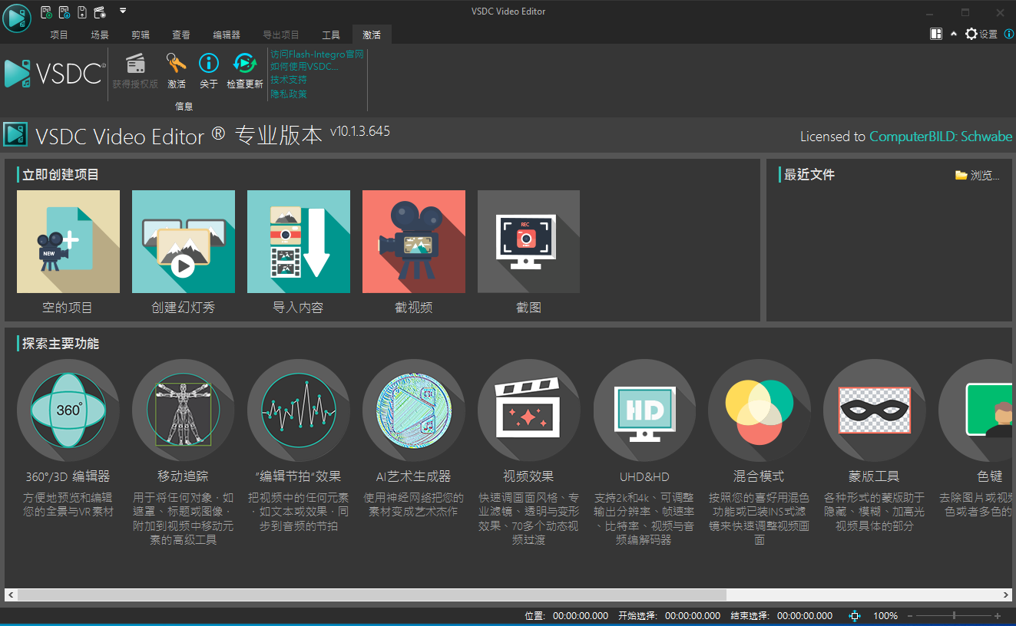Click the 检查更新 update icon
The image size is (1016, 626).
click(x=245, y=63)
